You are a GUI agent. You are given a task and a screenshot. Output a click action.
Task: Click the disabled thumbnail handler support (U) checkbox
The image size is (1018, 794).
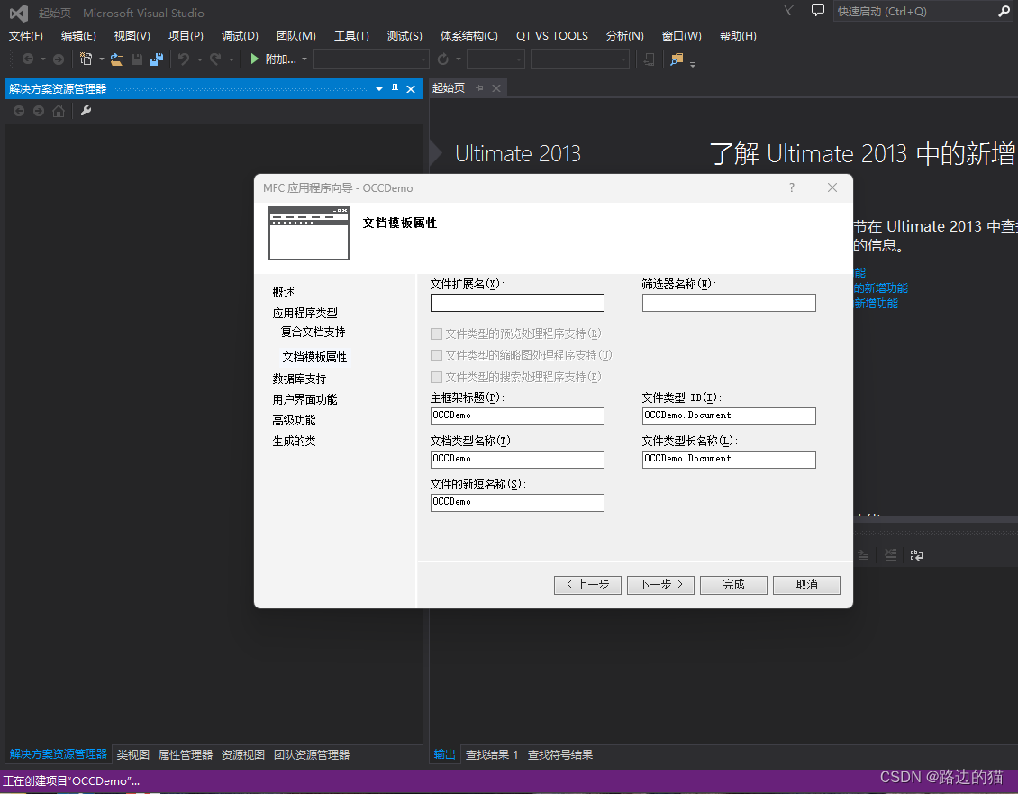click(436, 355)
